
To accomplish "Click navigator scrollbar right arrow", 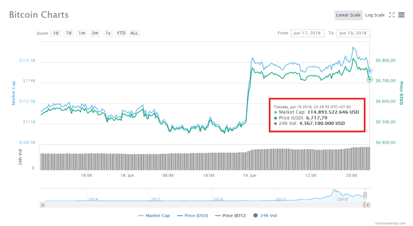I will [x=368, y=205].
